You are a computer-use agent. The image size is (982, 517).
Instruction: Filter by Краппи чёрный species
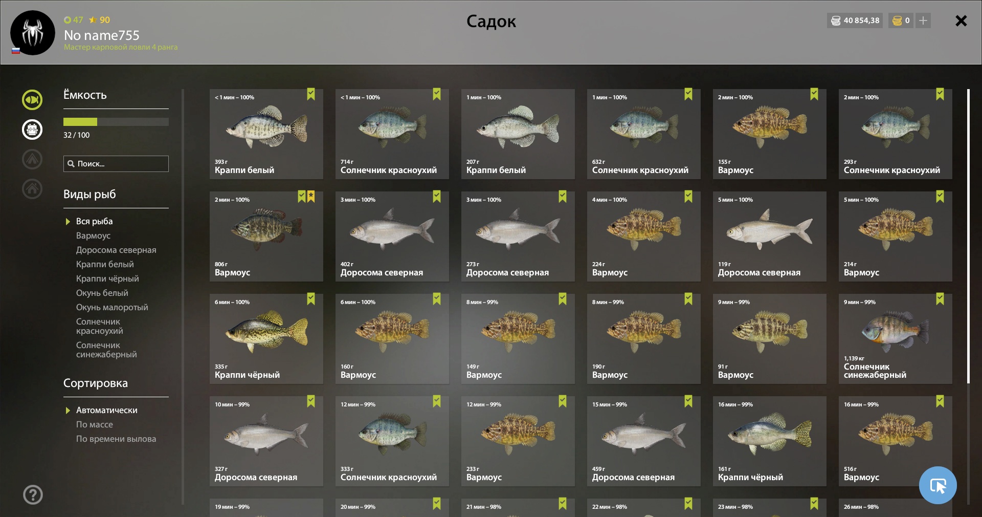(107, 278)
